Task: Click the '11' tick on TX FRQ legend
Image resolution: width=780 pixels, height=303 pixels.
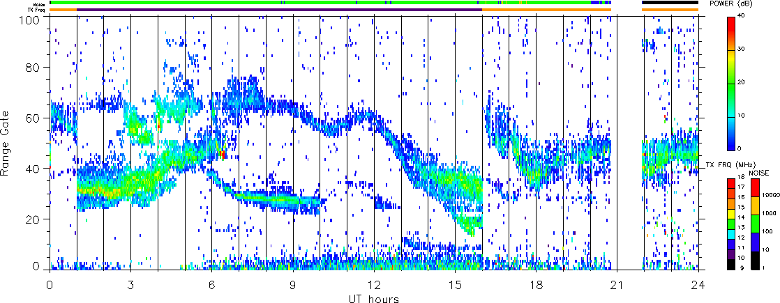Action: 741,247
